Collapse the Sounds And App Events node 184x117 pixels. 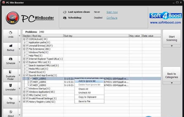24,75
